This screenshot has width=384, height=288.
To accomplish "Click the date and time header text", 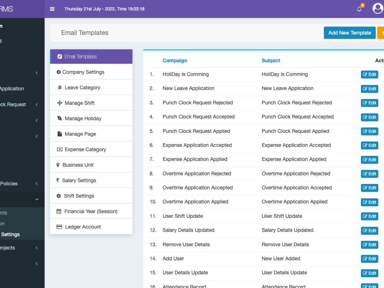I will [104, 9].
